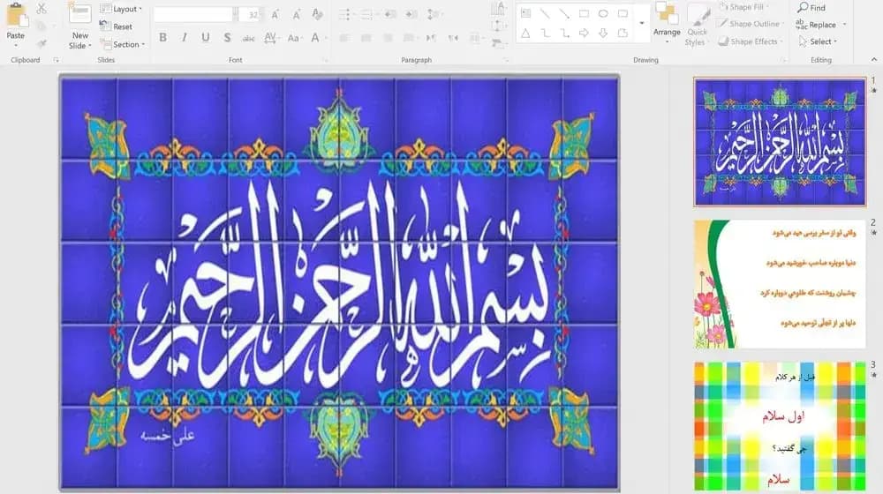Pick the Right Arrow shape
Image resolution: width=883 pixels, height=494 pixels.
[x=584, y=34]
